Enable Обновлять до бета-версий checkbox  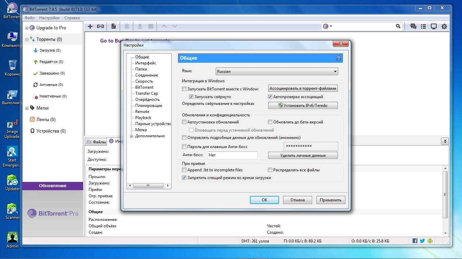coord(270,122)
